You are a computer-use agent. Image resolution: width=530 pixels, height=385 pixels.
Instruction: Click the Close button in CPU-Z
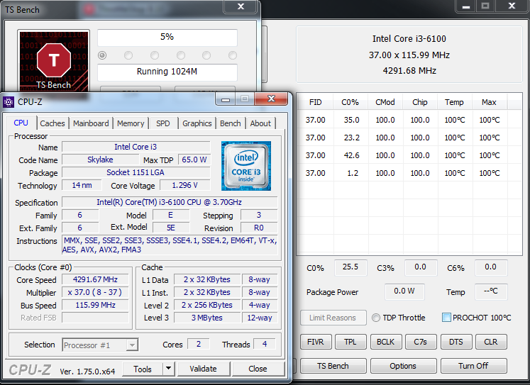258,369
